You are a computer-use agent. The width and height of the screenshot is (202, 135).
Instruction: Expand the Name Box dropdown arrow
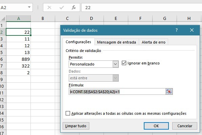pyautogui.click(x=29, y=7)
